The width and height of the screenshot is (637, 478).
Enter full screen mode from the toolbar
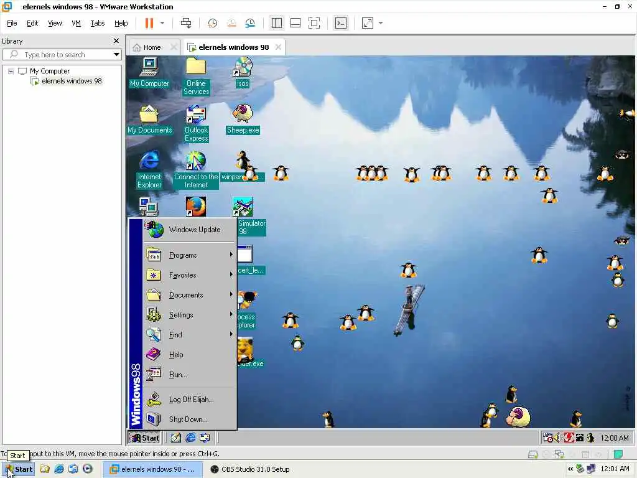314,23
